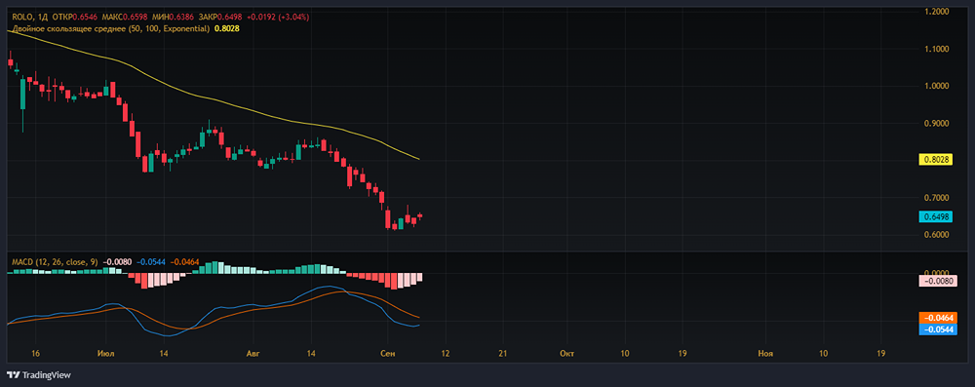The image size is (975, 387).
Task: Click the 12 date axis label
Action: pyautogui.click(x=445, y=353)
